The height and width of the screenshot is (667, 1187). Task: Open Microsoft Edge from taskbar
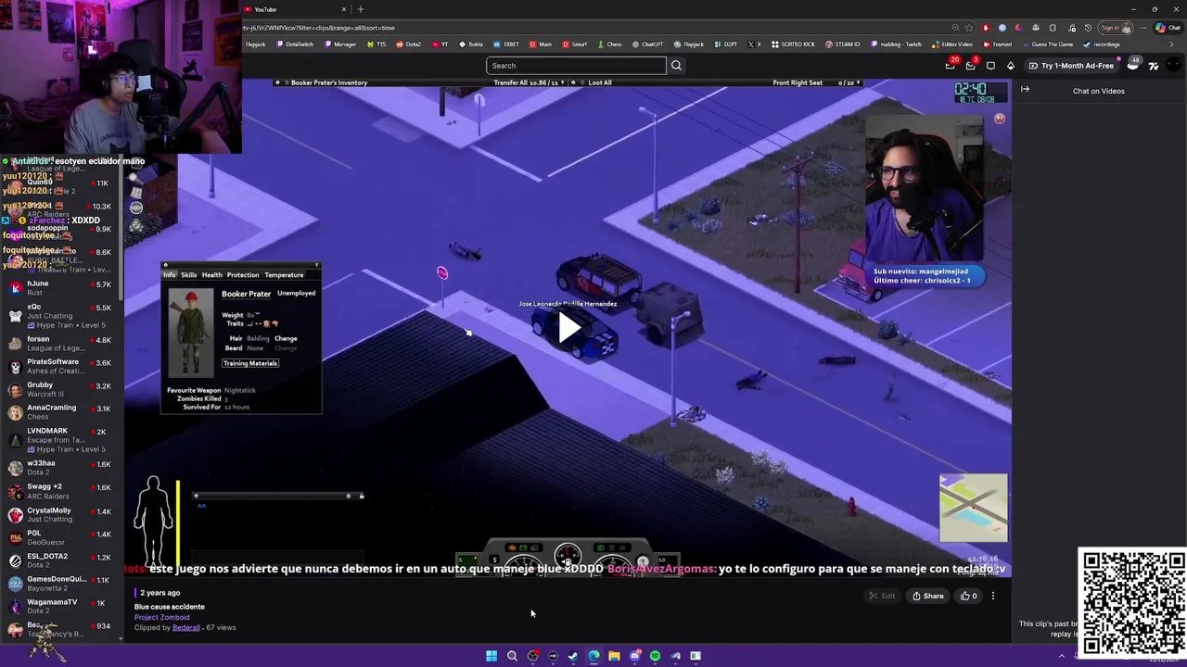(593, 656)
